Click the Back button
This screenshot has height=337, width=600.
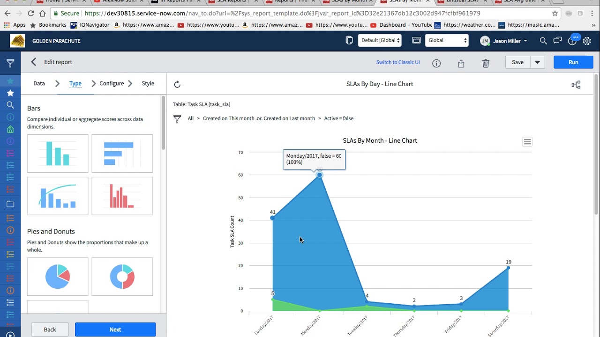coord(50,330)
